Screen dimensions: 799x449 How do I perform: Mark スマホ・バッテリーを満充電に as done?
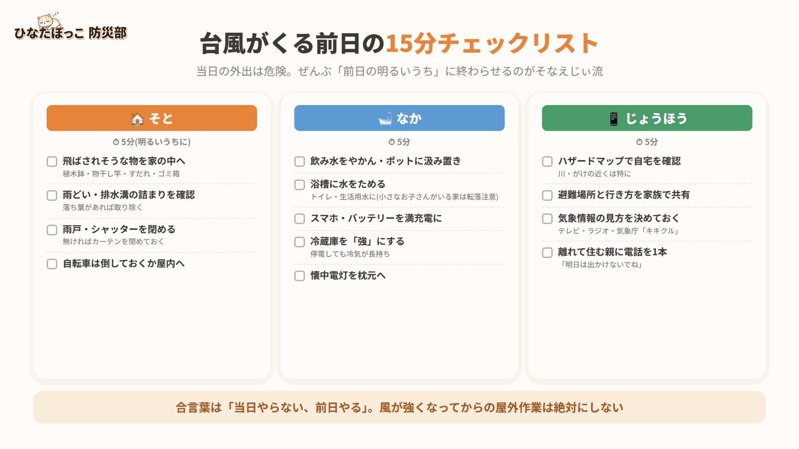[x=300, y=219]
